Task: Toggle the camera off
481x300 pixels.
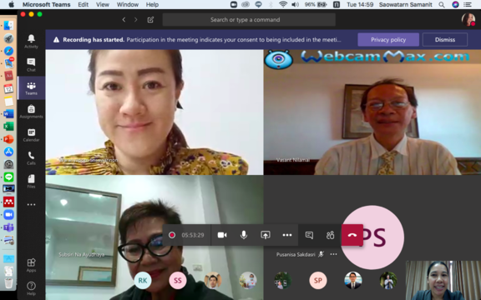Action: coord(222,235)
